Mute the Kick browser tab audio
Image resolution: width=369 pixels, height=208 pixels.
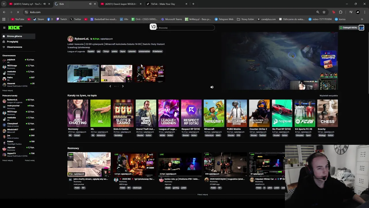(x=90, y=4)
